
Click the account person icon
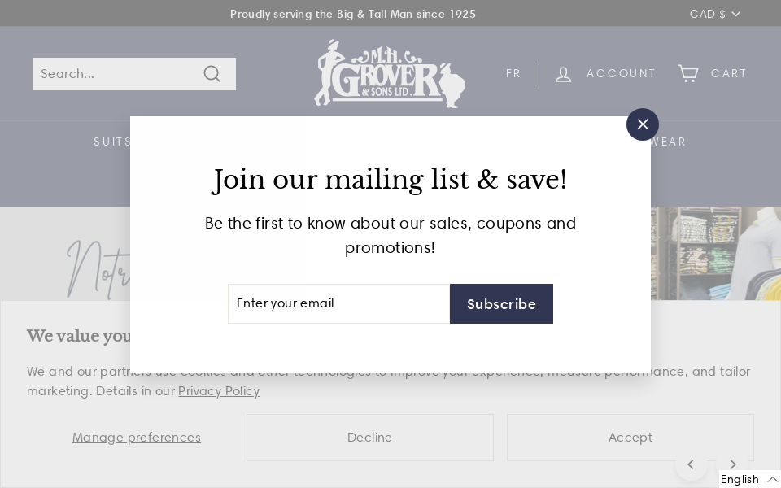[563, 74]
